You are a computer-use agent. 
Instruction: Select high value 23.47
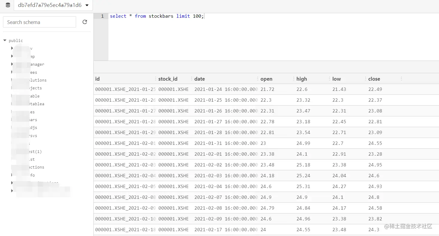(x=303, y=111)
